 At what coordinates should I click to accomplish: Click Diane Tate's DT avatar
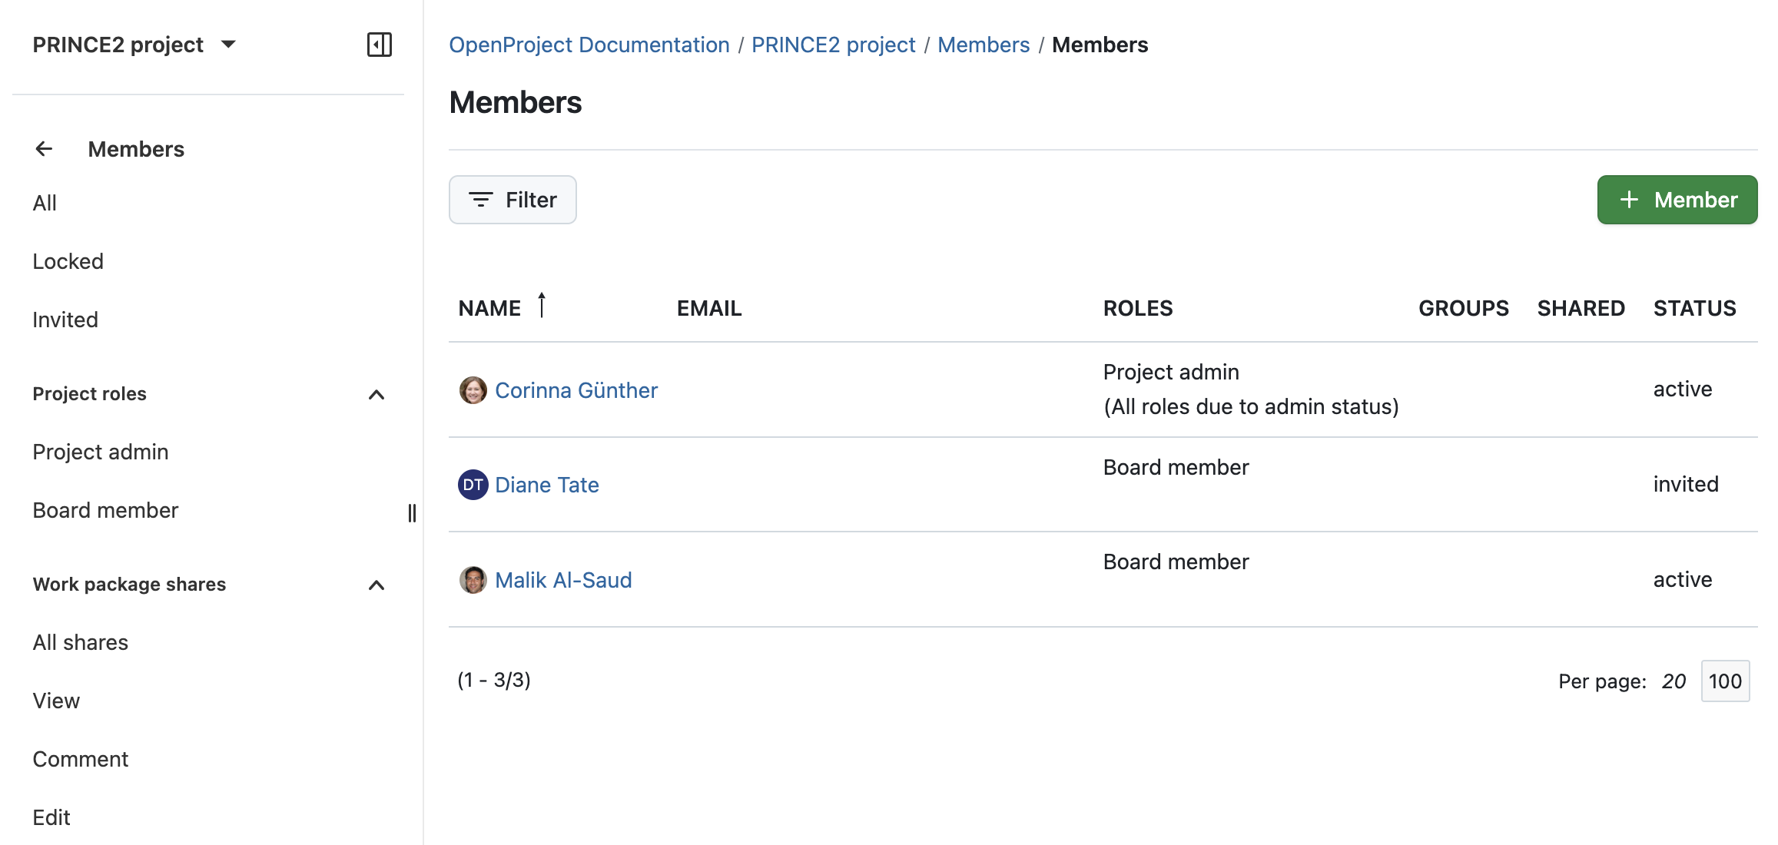click(x=473, y=485)
